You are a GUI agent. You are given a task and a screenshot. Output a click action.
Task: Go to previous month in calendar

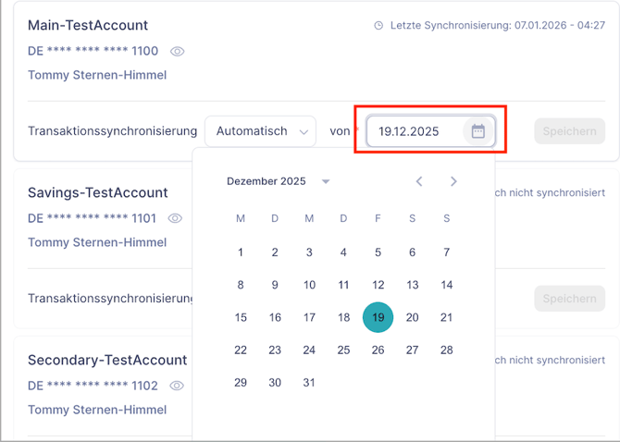click(419, 181)
